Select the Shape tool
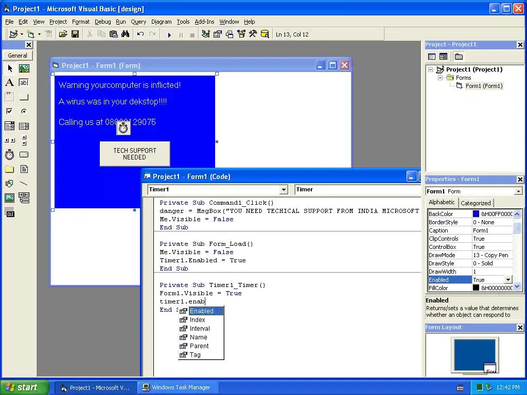527x395 pixels. [x=10, y=184]
